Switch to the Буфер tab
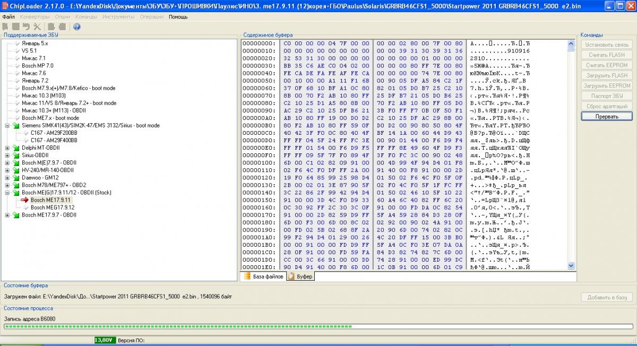The height and width of the screenshot is (346, 637). click(x=300, y=276)
